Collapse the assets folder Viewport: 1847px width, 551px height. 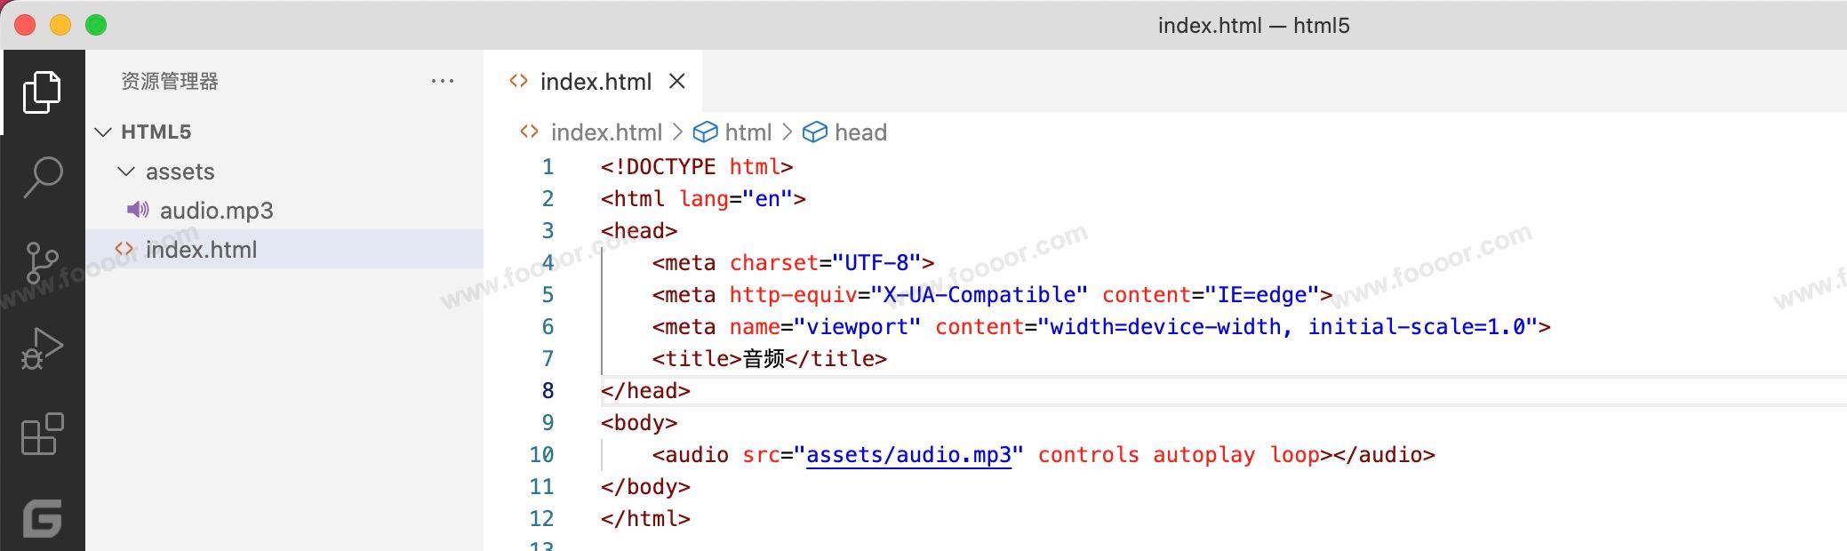tap(127, 172)
